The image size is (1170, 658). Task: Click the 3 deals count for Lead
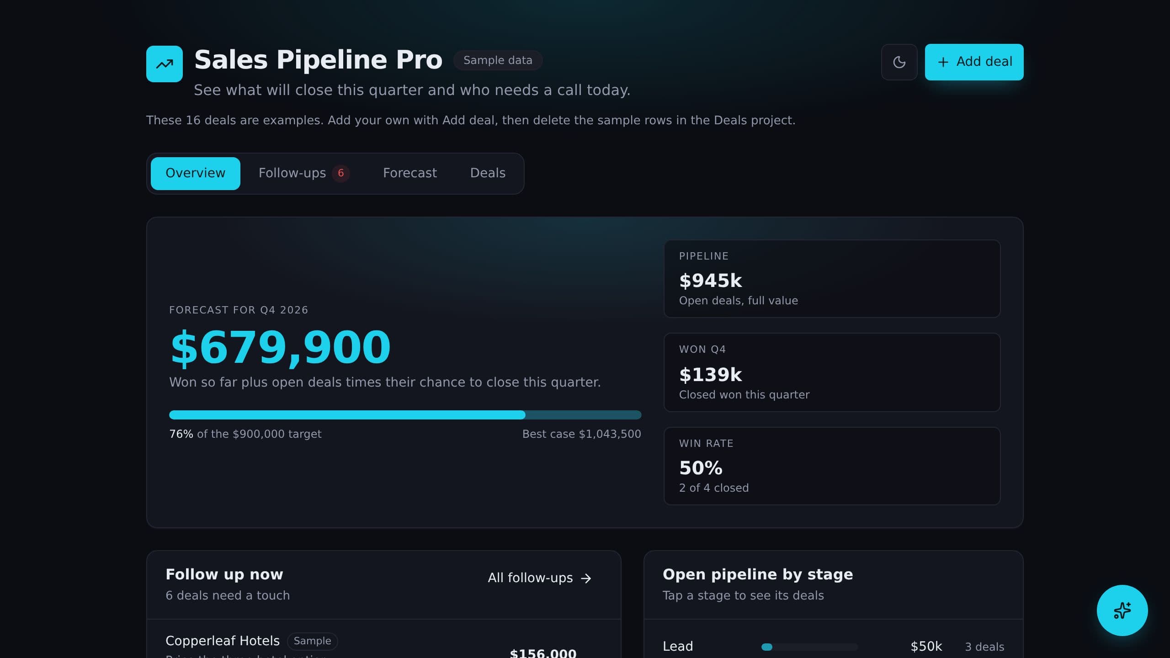(984, 647)
